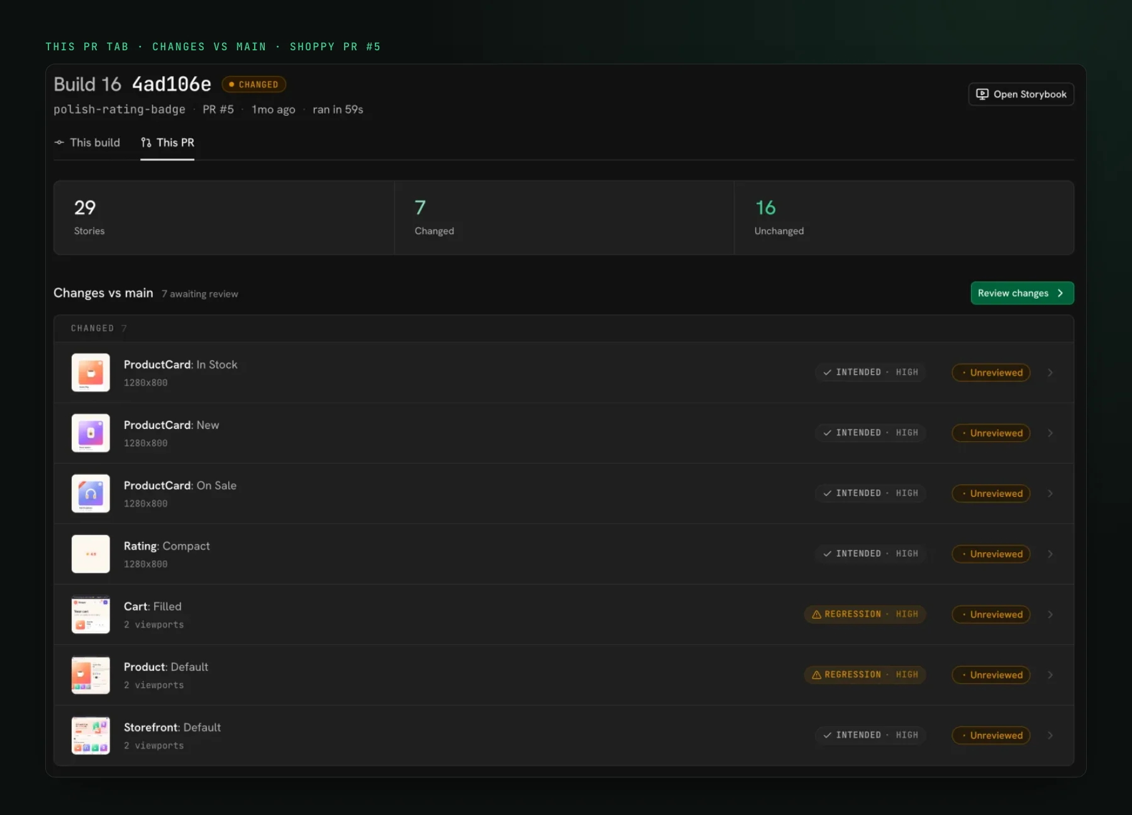
Task: Expand the ProductCard: New row chevron
Action: tap(1050, 433)
